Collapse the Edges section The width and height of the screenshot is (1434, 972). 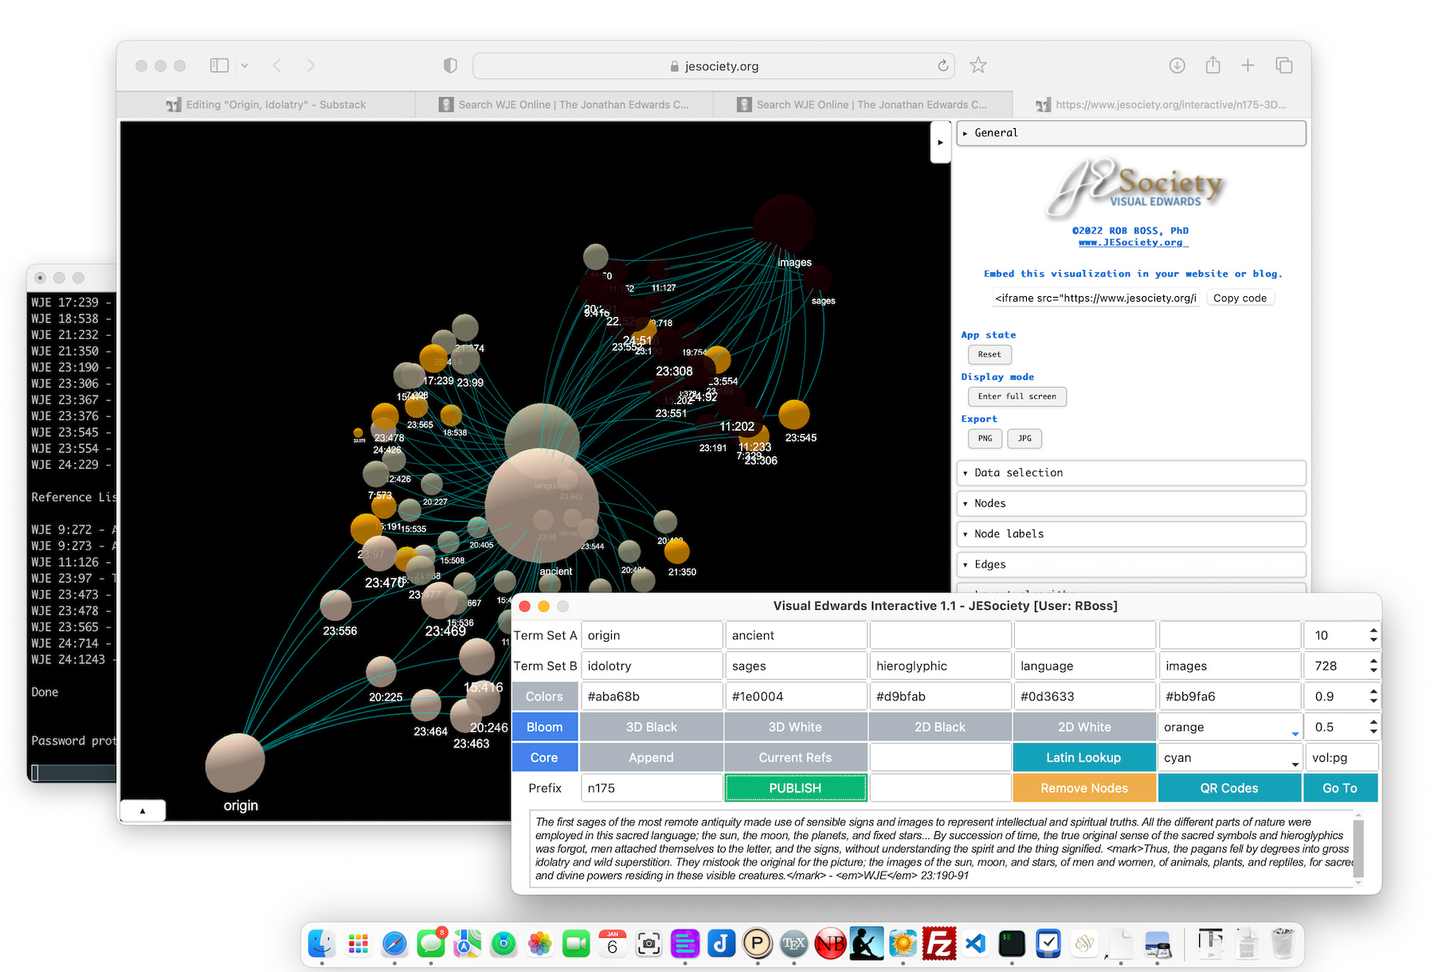pyautogui.click(x=1130, y=564)
